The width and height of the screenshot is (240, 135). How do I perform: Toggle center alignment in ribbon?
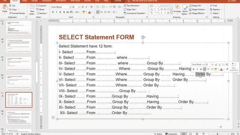click(102, 12)
